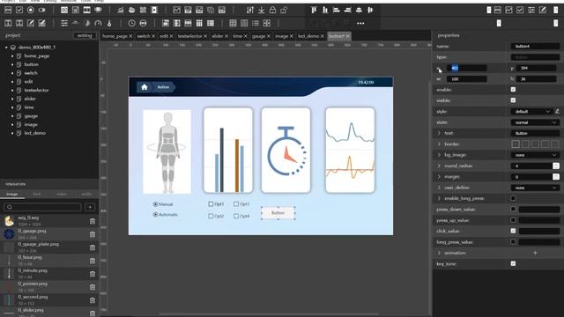This screenshot has height=317, width=564.
Task: Click the grid layout toolbar icon
Action: (x=233, y=24)
